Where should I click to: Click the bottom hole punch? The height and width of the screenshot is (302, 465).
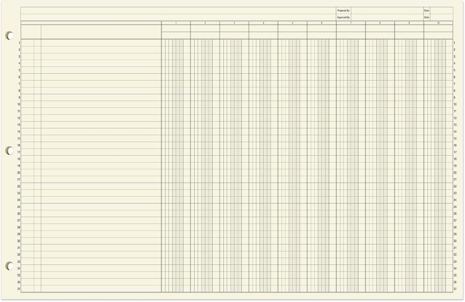pos(10,266)
